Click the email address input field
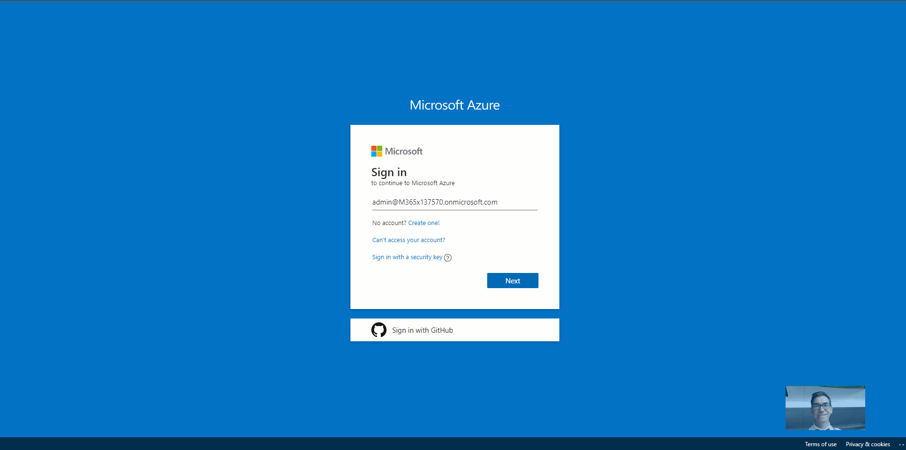The image size is (906, 450). [x=455, y=202]
